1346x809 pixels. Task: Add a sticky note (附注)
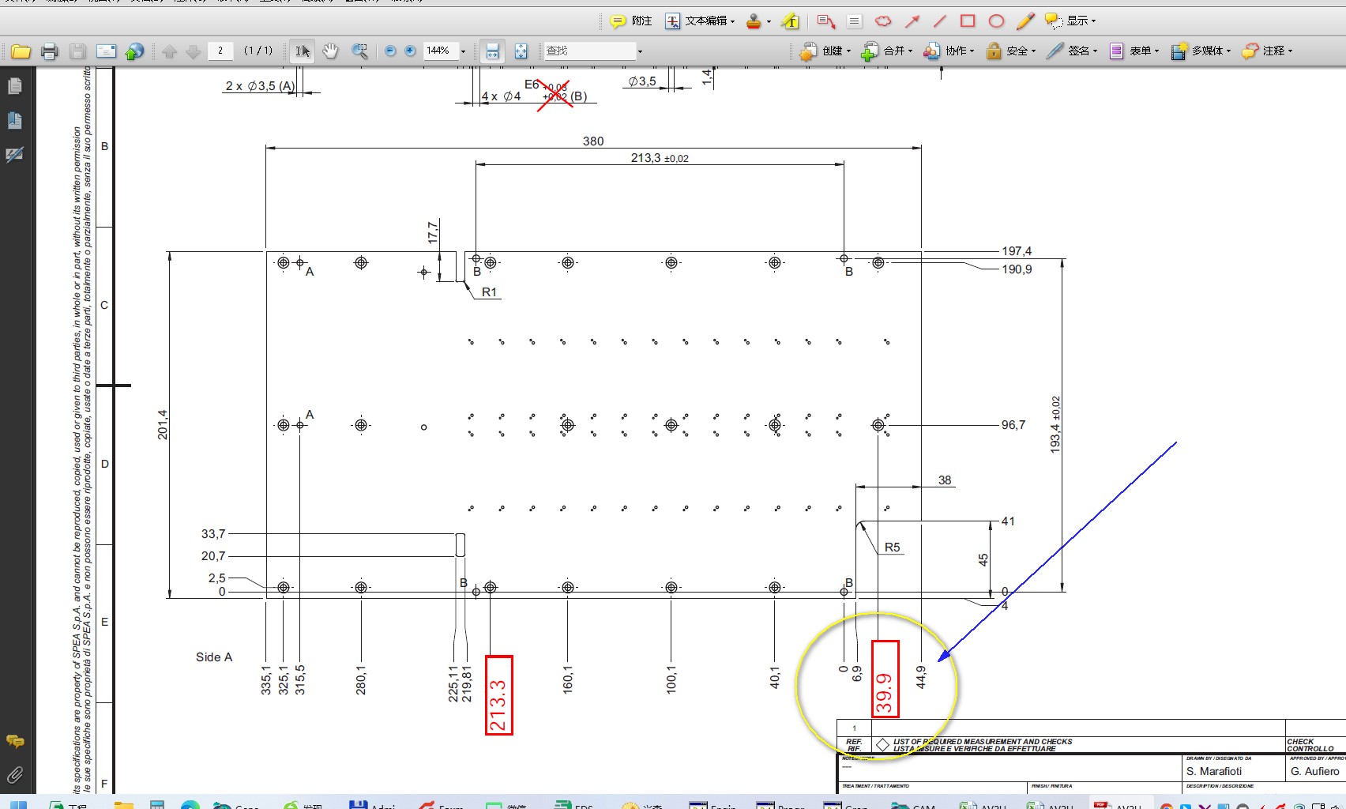(x=631, y=21)
